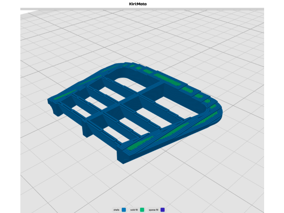The height and width of the screenshot is (213, 284).
Task: Toggle the sparse fill layer label
Action: click(153, 210)
